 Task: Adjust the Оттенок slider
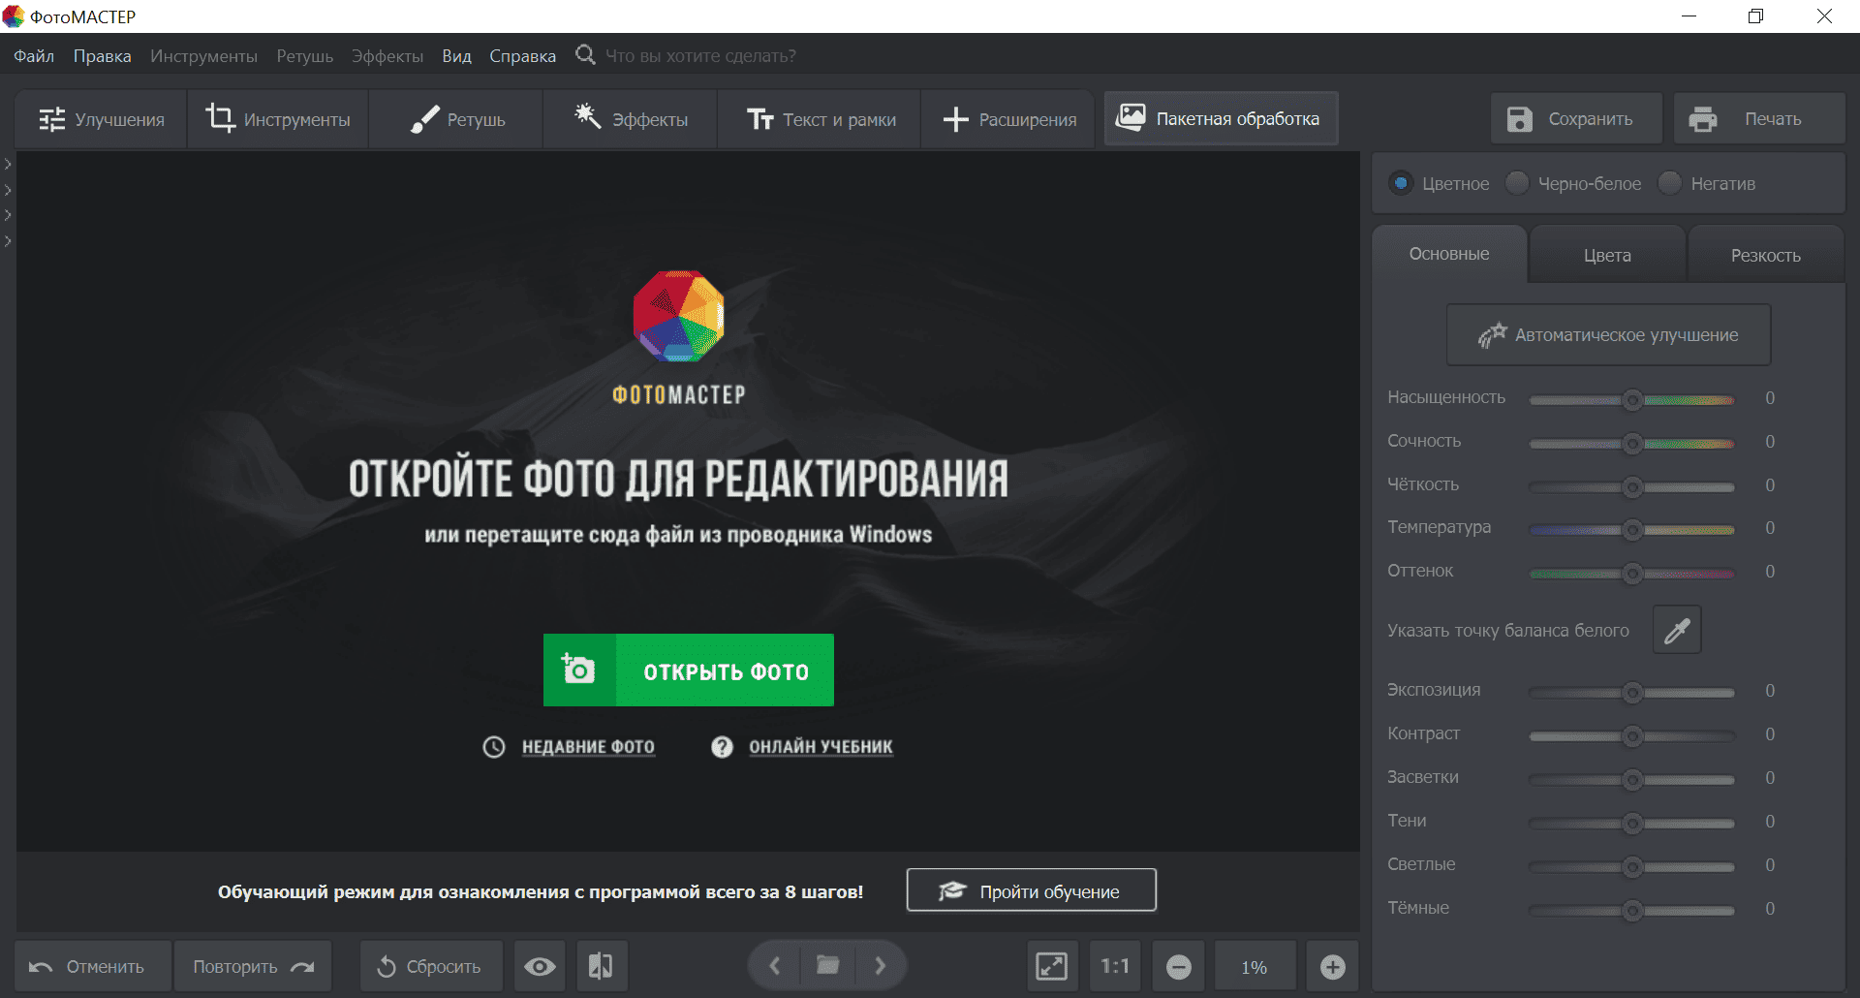pyautogui.click(x=1632, y=573)
